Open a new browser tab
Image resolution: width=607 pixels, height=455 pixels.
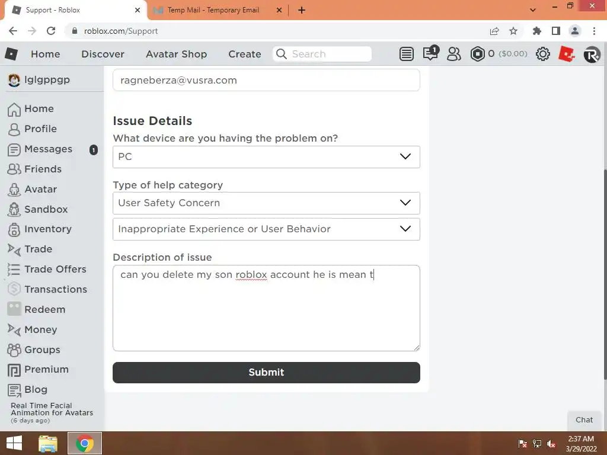[302, 10]
